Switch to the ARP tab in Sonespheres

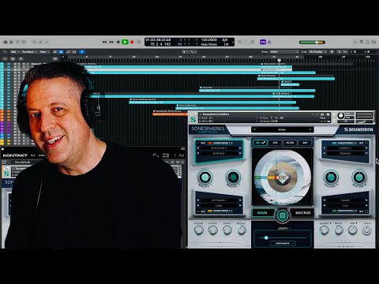(x=305, y=143)
